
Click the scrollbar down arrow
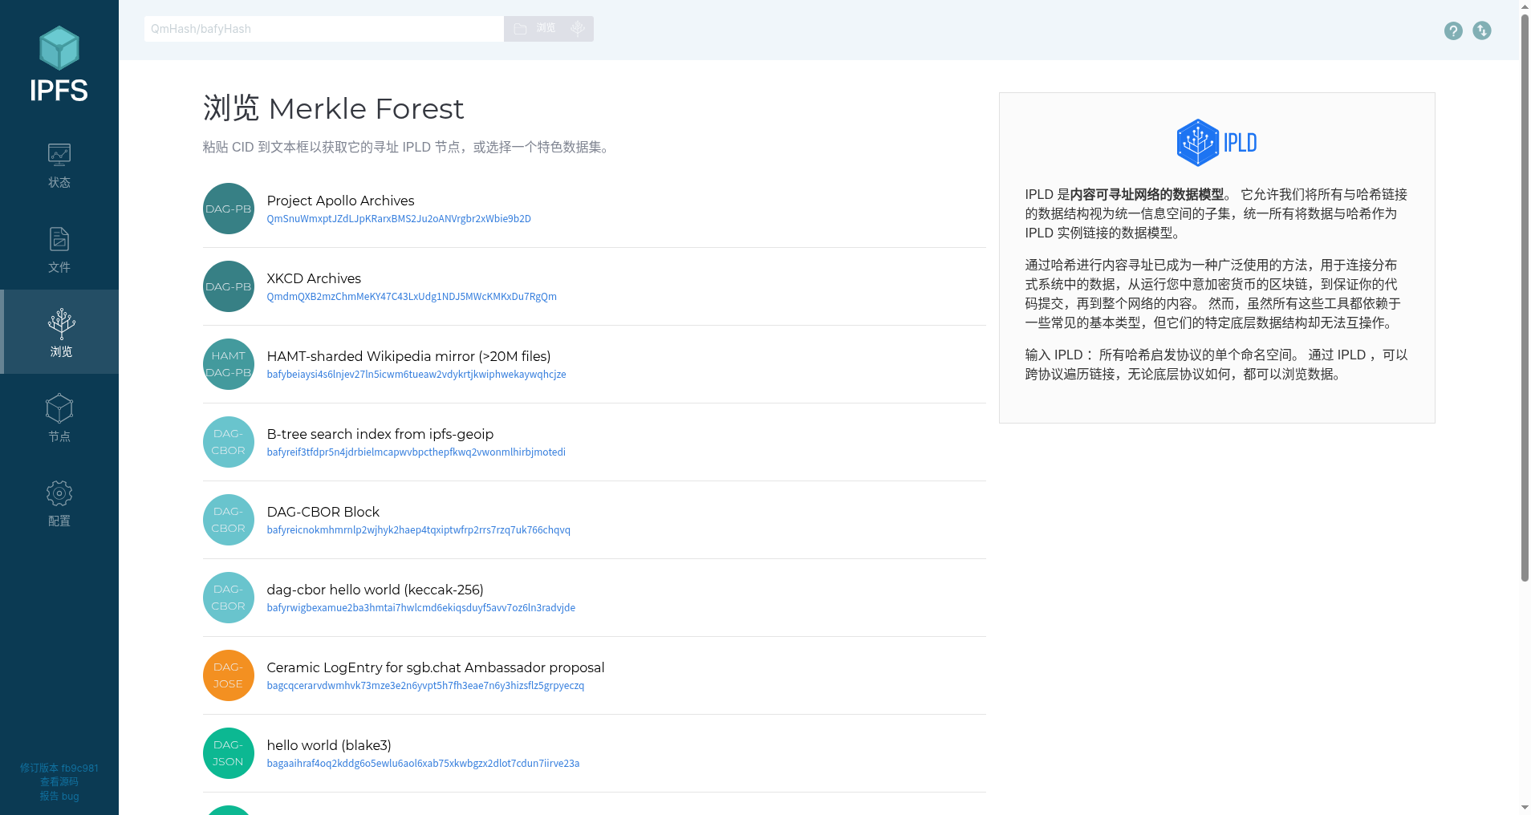click(x=1525, y=808)
